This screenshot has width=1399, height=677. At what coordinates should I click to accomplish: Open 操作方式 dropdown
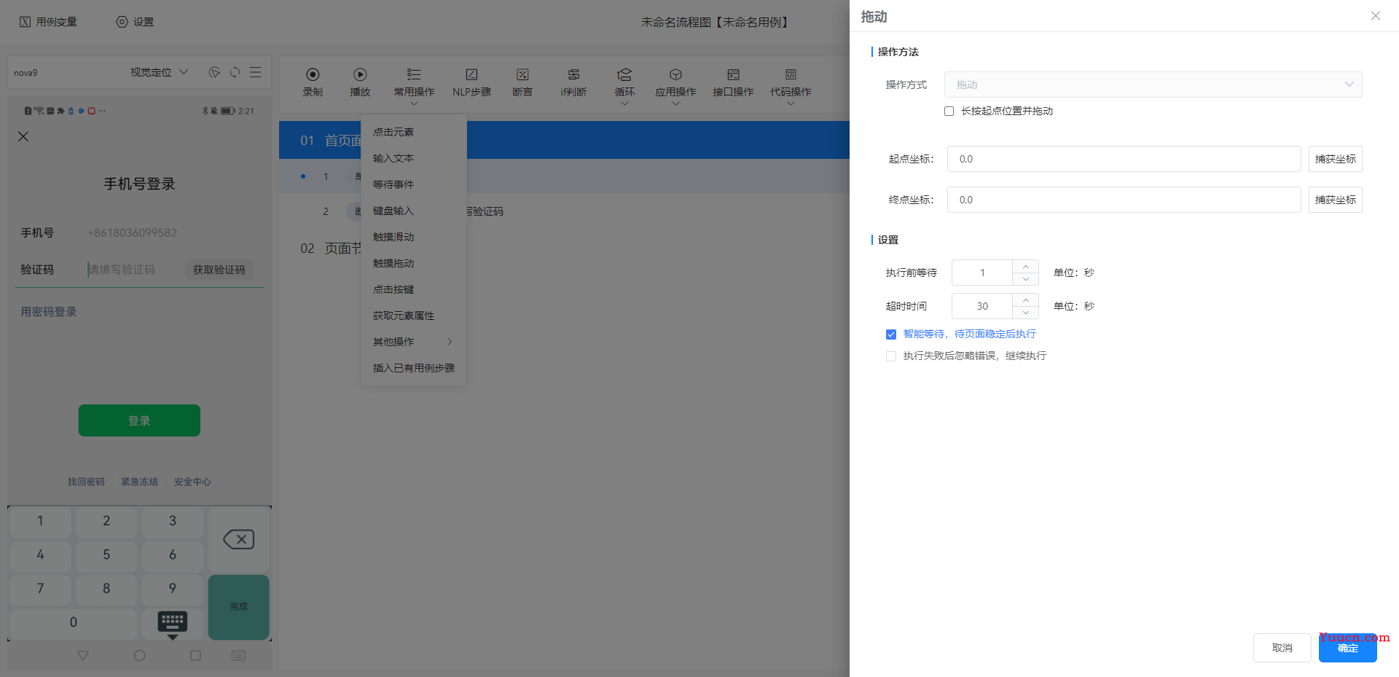coord(1153,85)
